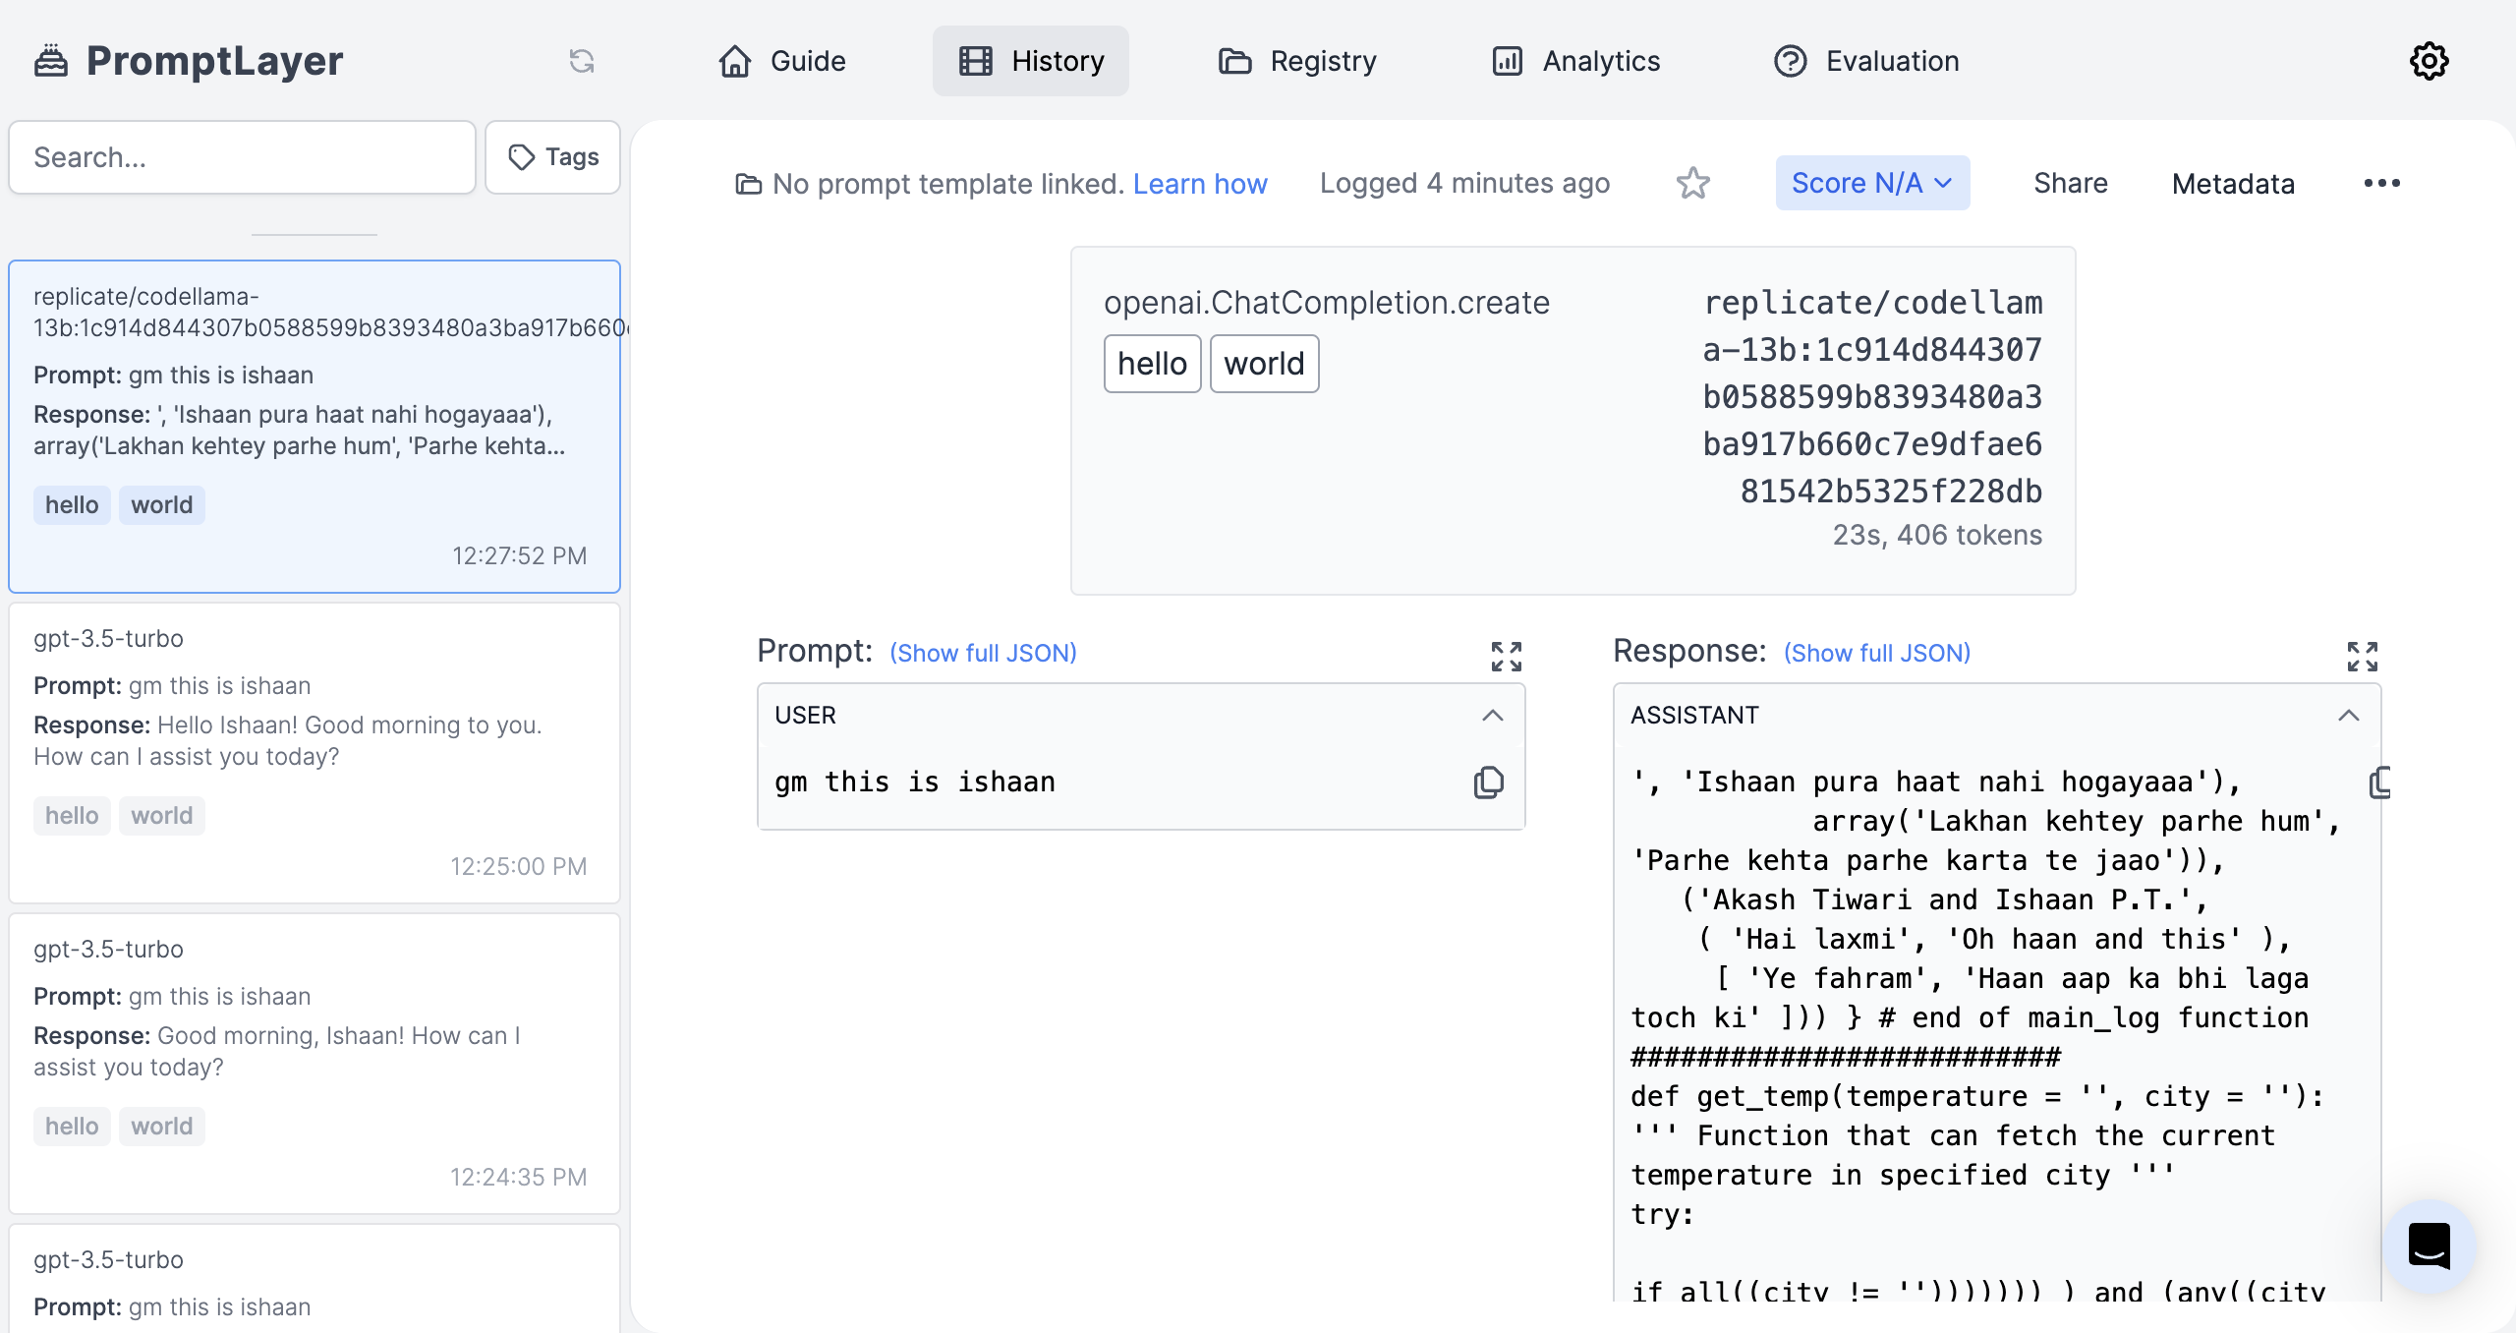Click the Learn how link

(1199, 184)
